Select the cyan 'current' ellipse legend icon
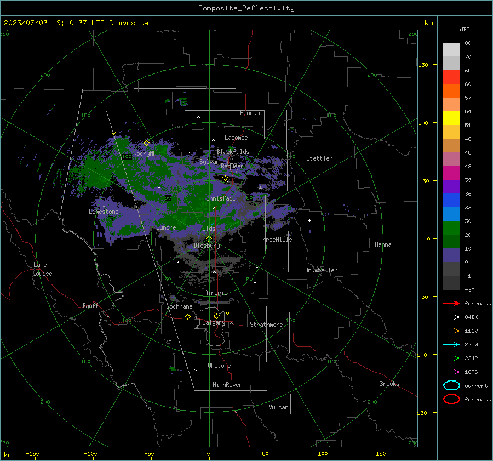Viewport: 493px width, 461px height. (x=451, y=385)
